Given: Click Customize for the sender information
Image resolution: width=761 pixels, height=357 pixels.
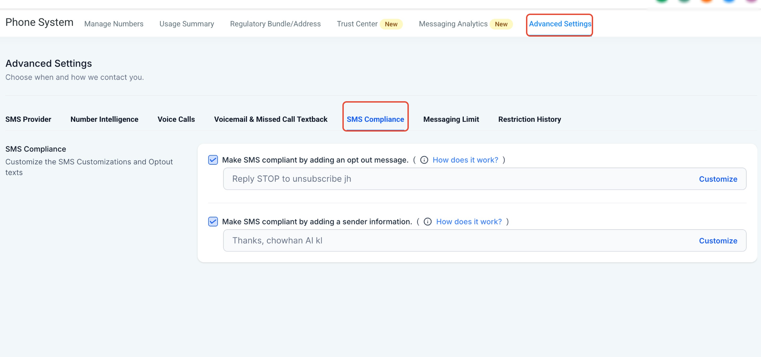Looking at the screenshot, I should point(718,241).
